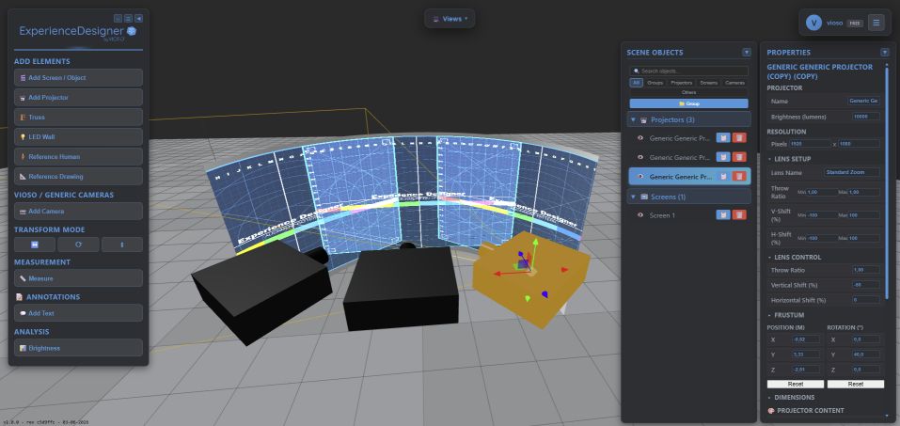Screen dimensions: 900x426
Task: Activate the Measure tool
Action: click(78, 278)
